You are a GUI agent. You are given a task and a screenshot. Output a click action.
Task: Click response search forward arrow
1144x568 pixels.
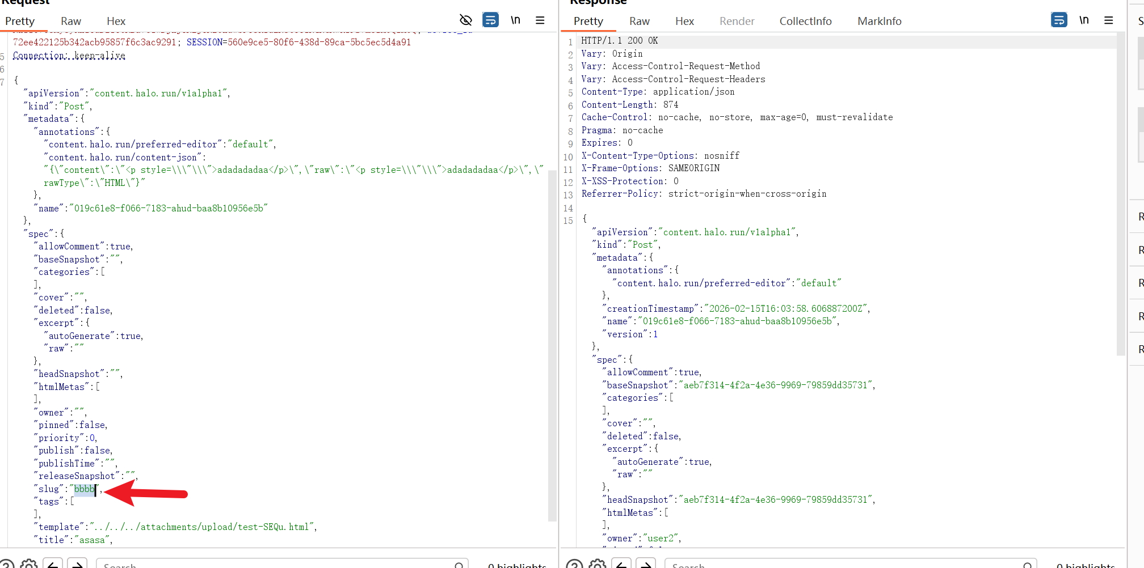click(x=646, y=564)
